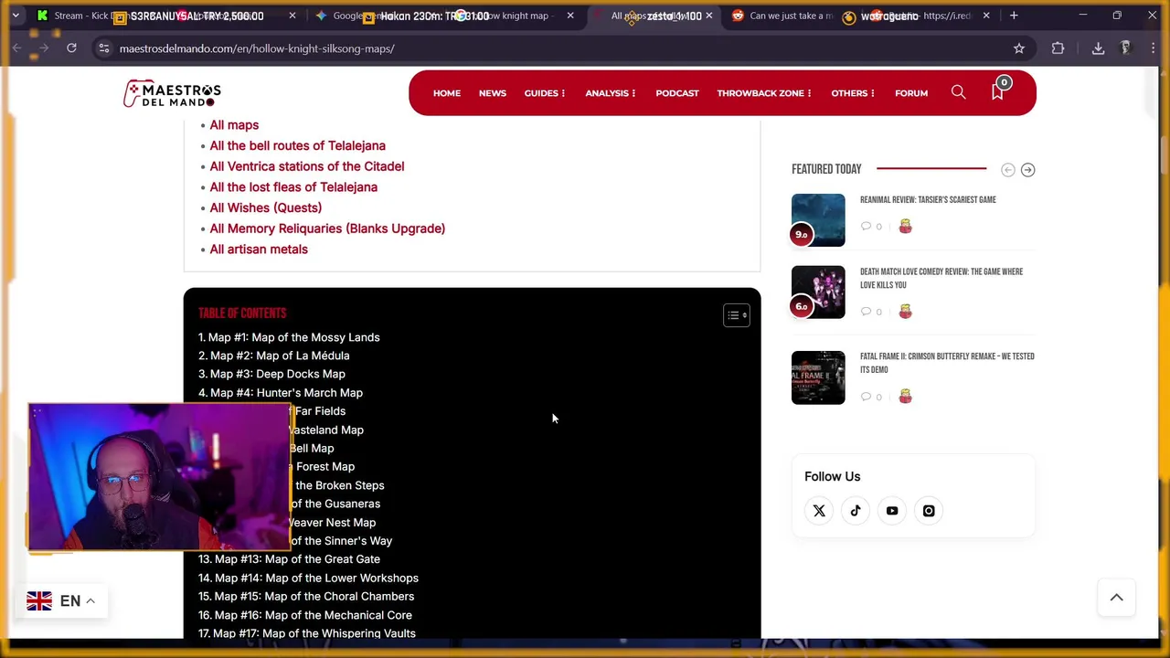
Task: Open 'All Memory Reliquaries (Blanks Upgrade)' link
Action: [327, 228]
